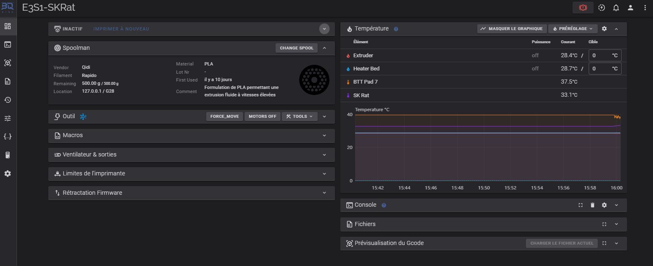The width and height of the screenshot is (653, 266).
Task: Expand the Outil panel chevron
Action: pos(324,117)
